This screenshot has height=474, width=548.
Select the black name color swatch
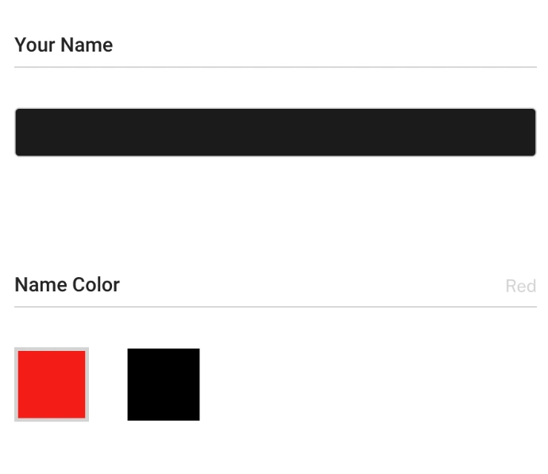pos(164,384)
